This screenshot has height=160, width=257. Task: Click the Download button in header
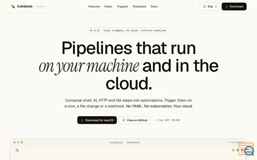[234, 6]
